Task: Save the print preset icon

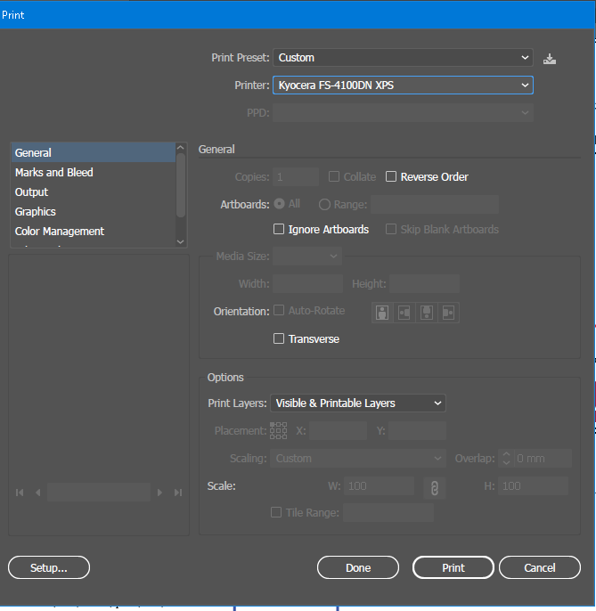Action: point(550,59)
